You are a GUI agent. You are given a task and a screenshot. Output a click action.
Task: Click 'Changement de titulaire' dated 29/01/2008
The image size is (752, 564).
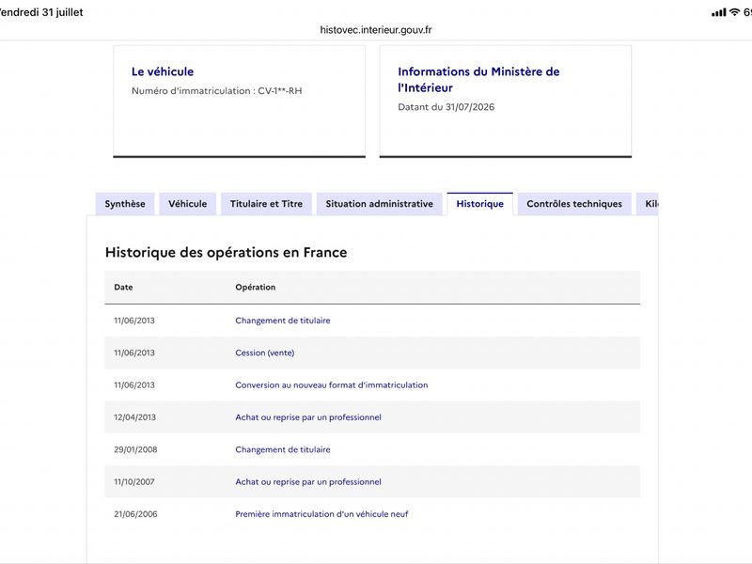[x=283, y=449]
